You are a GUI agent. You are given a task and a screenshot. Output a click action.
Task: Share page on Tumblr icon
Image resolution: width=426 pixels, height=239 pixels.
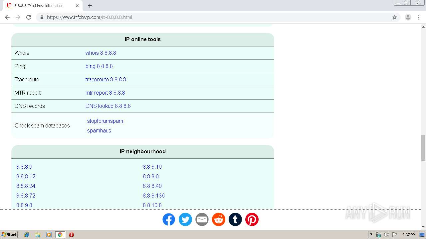pos(235,219)
